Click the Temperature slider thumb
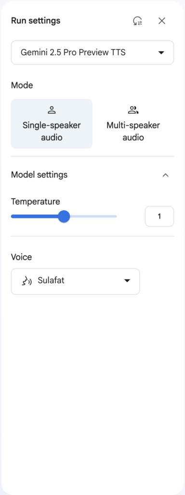This screenshot has width=185, height=495. point(64,217)
